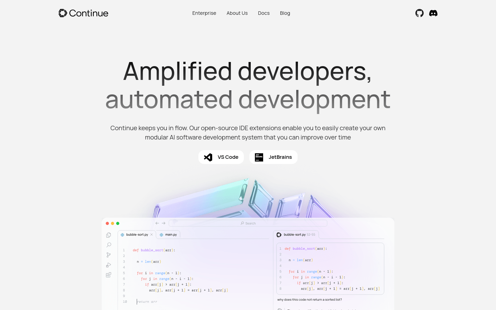The width and height of the screenshot is (496, 310).
Task: Click the back arrow in mock editor
Action: click(157, 223)
